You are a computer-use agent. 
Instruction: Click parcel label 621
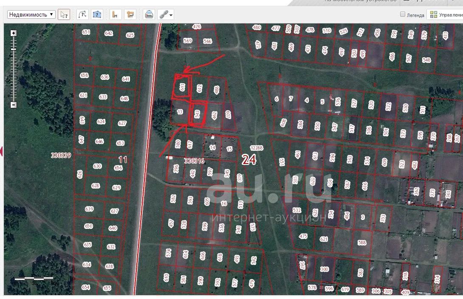pyautogui.click(x=324, y=239)
